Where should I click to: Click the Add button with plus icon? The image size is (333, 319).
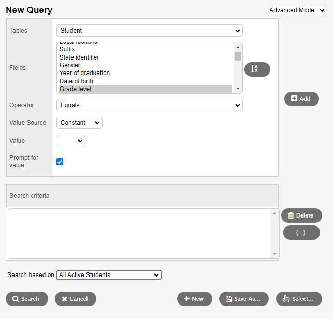pyautogui.click(x=301, y=99)
